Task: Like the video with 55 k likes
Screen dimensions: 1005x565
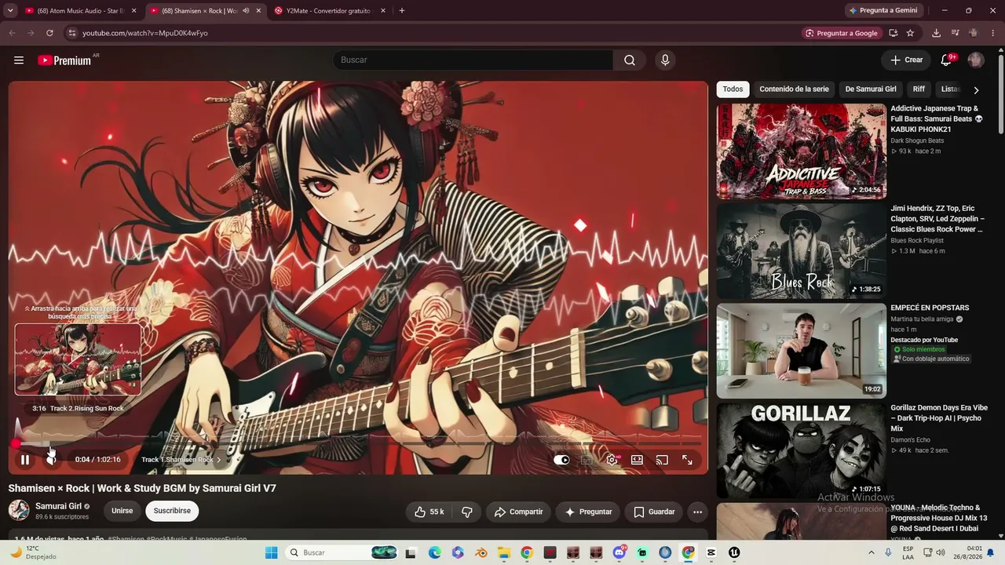Action: [429, 512]
